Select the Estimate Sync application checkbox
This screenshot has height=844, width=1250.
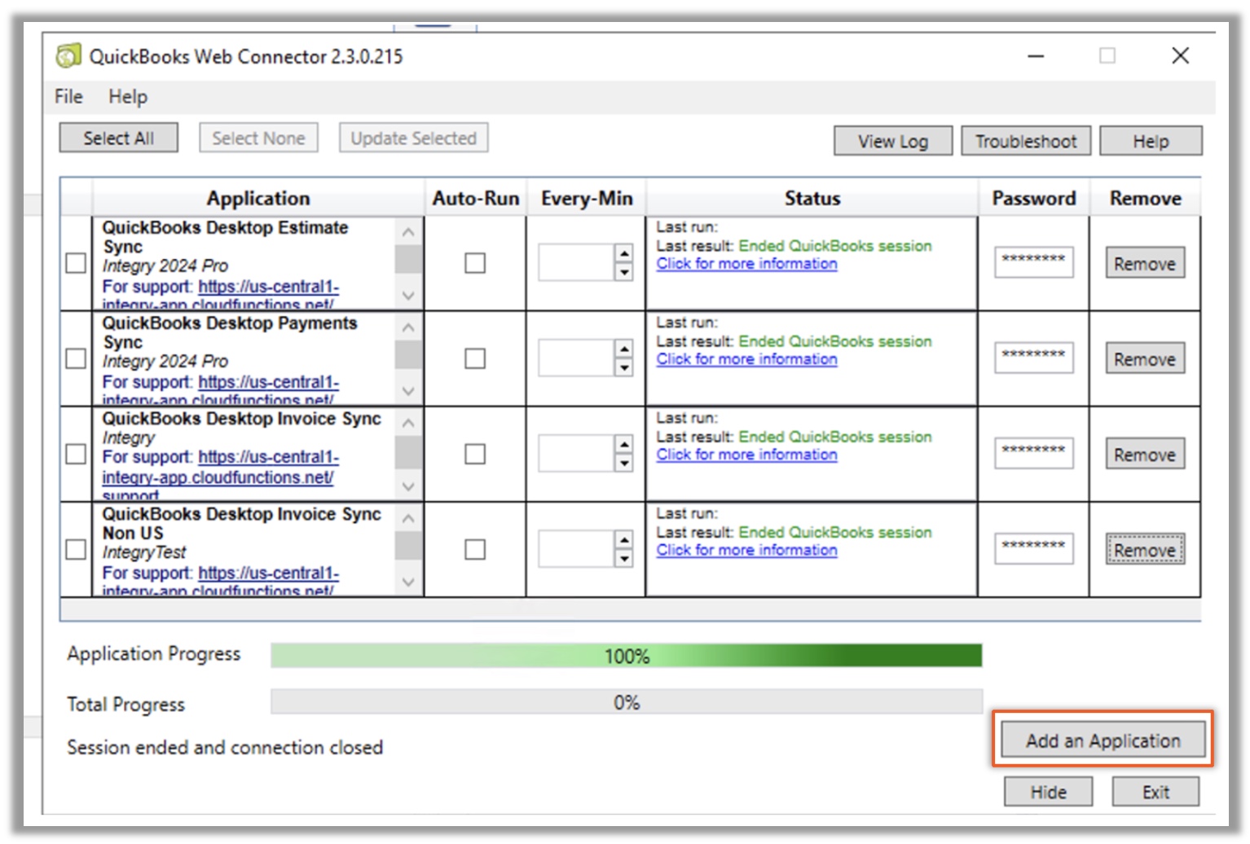coord(76,263)
